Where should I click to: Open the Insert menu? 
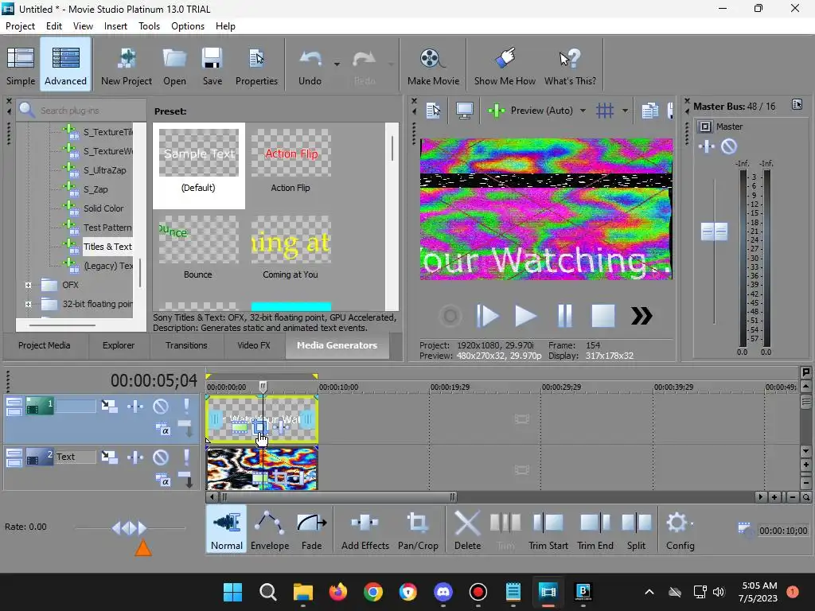click(x=115, y=26)
